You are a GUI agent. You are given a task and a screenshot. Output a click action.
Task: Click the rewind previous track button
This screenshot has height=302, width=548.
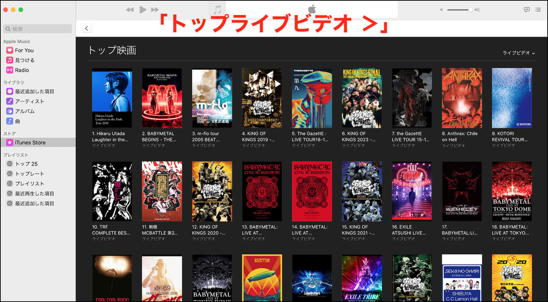[130, 10]
